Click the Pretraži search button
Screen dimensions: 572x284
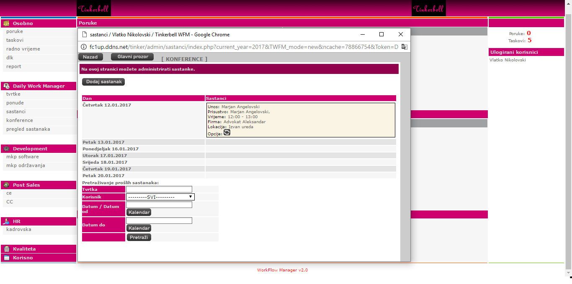point(139,237)
